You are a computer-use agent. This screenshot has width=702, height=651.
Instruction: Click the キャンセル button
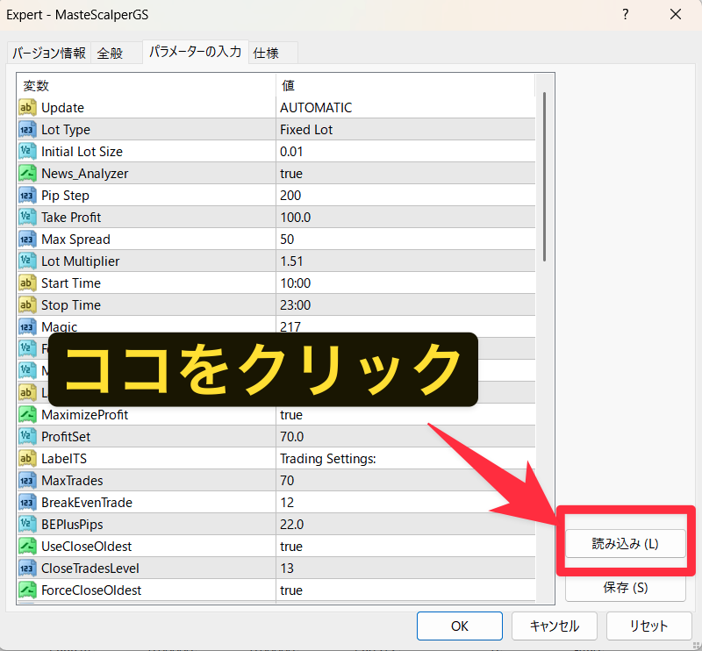[x=555, y=626]
